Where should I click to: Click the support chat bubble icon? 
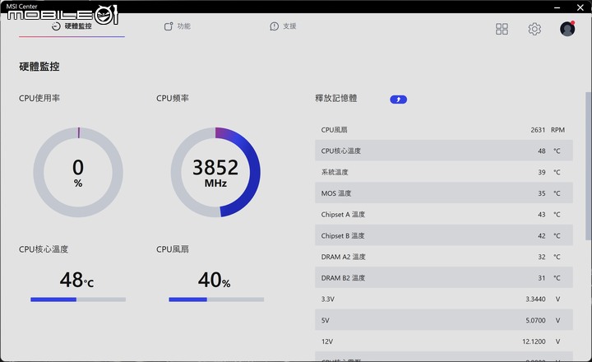tap(274, 26)
